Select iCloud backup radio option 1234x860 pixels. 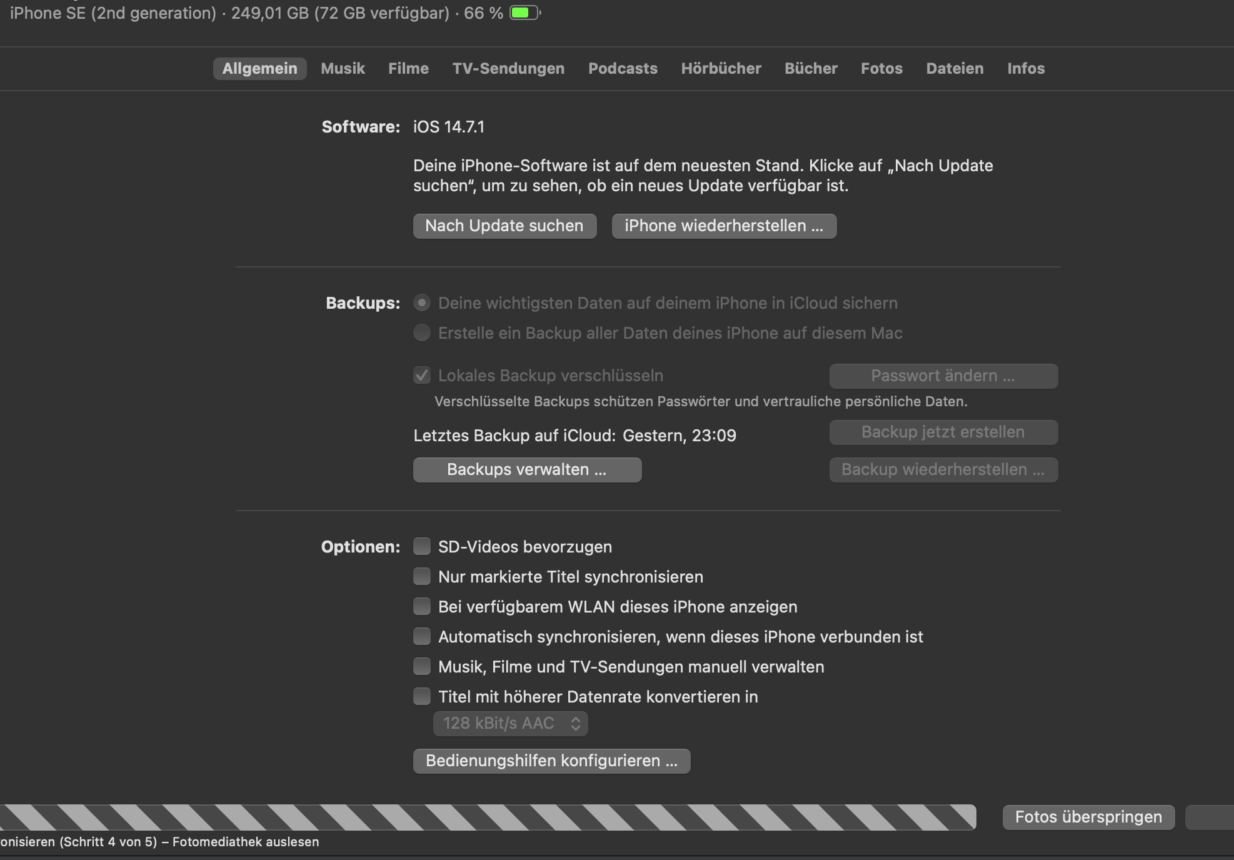pos(422,303)
